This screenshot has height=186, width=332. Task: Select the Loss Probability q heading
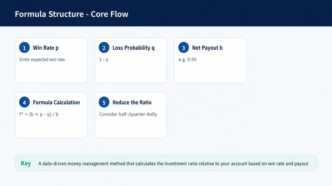point(133,48)
